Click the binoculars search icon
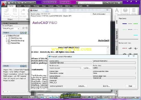Image resolution: width=141 pixels, height=100 pixels. (x=104, y=3)
